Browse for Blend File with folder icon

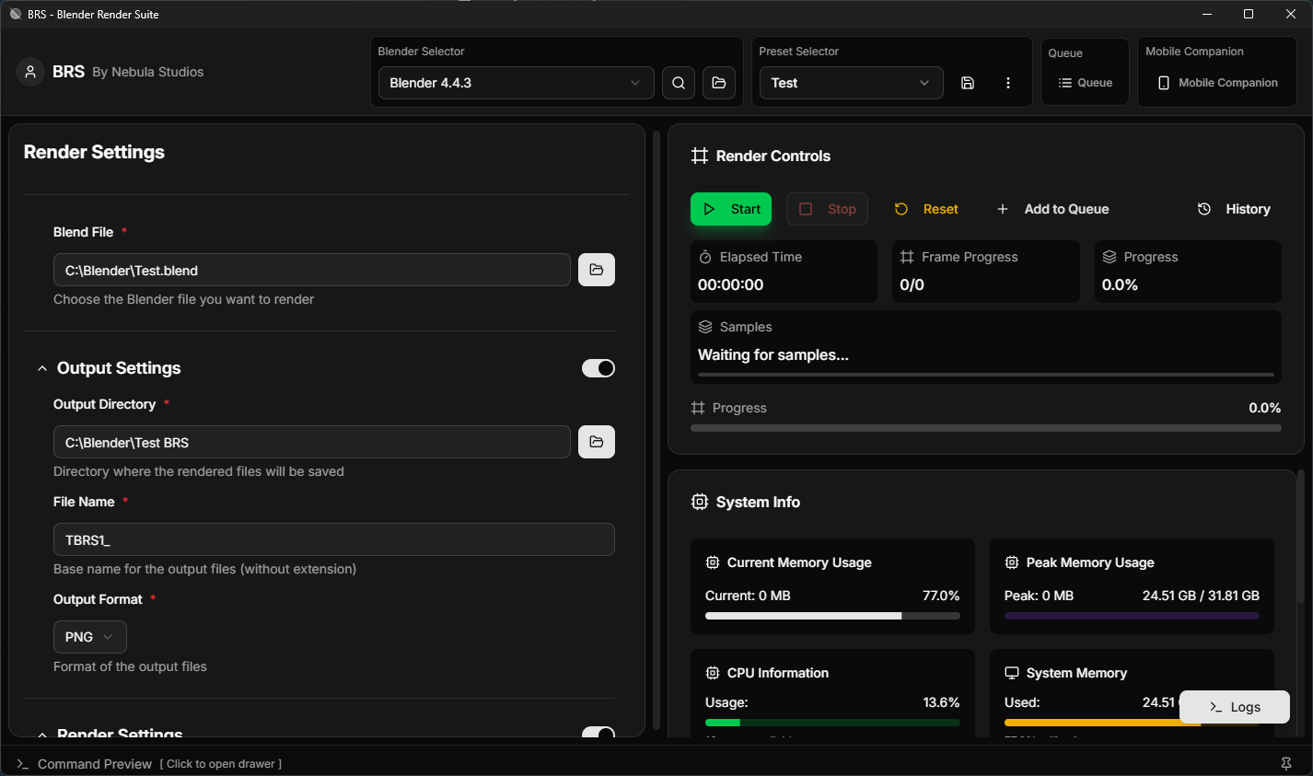click(597, 270)
